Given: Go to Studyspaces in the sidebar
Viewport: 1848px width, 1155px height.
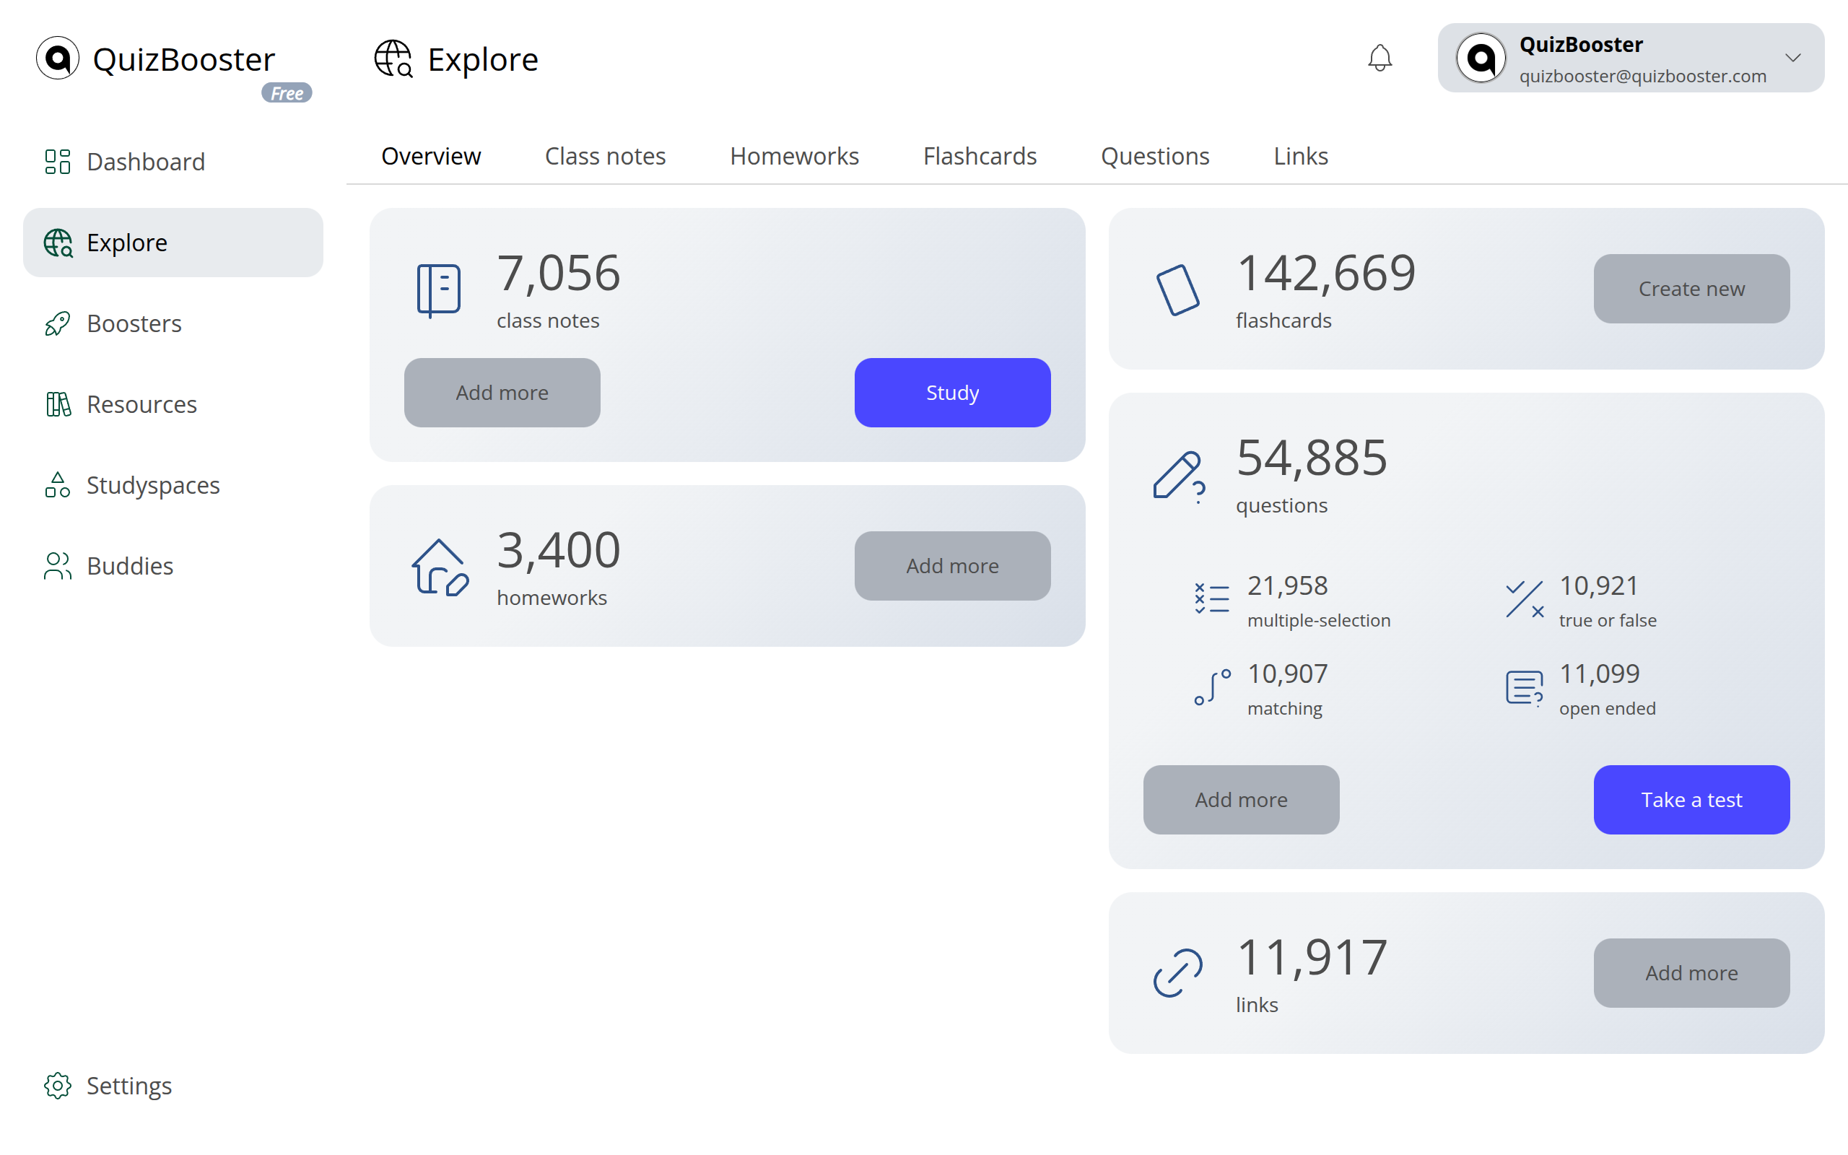Looking at the screenshot, I should pos(173,485).
